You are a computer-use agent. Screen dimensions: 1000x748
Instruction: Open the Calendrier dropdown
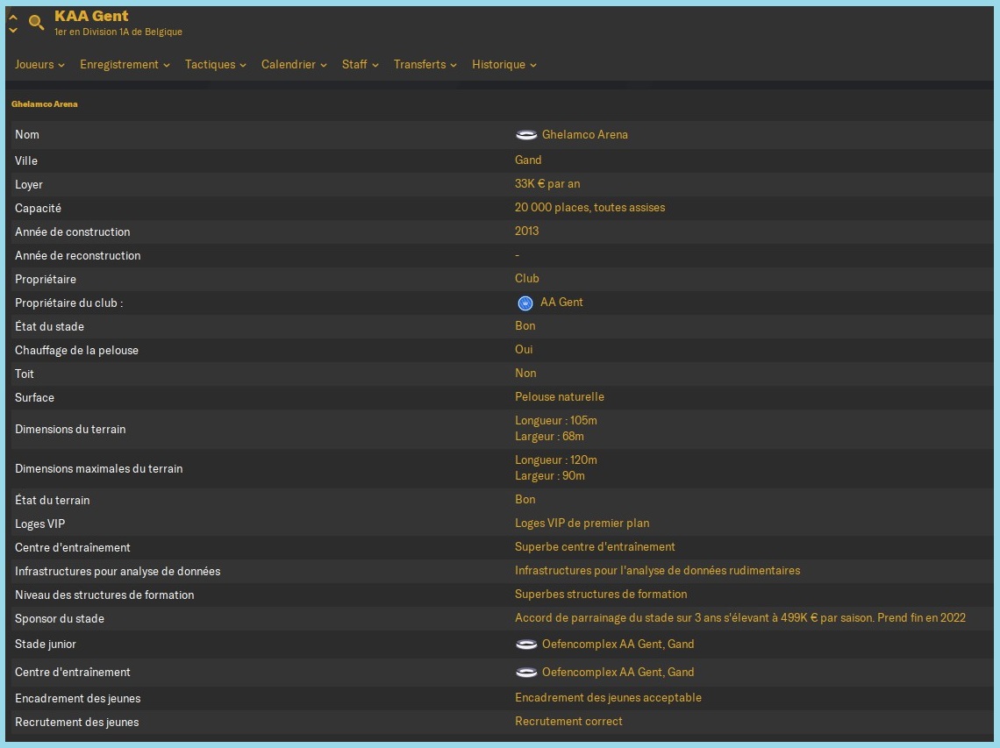pyautogui.click(x=294, y=64)
